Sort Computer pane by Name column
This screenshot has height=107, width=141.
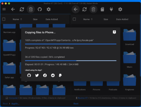point(16,19)
